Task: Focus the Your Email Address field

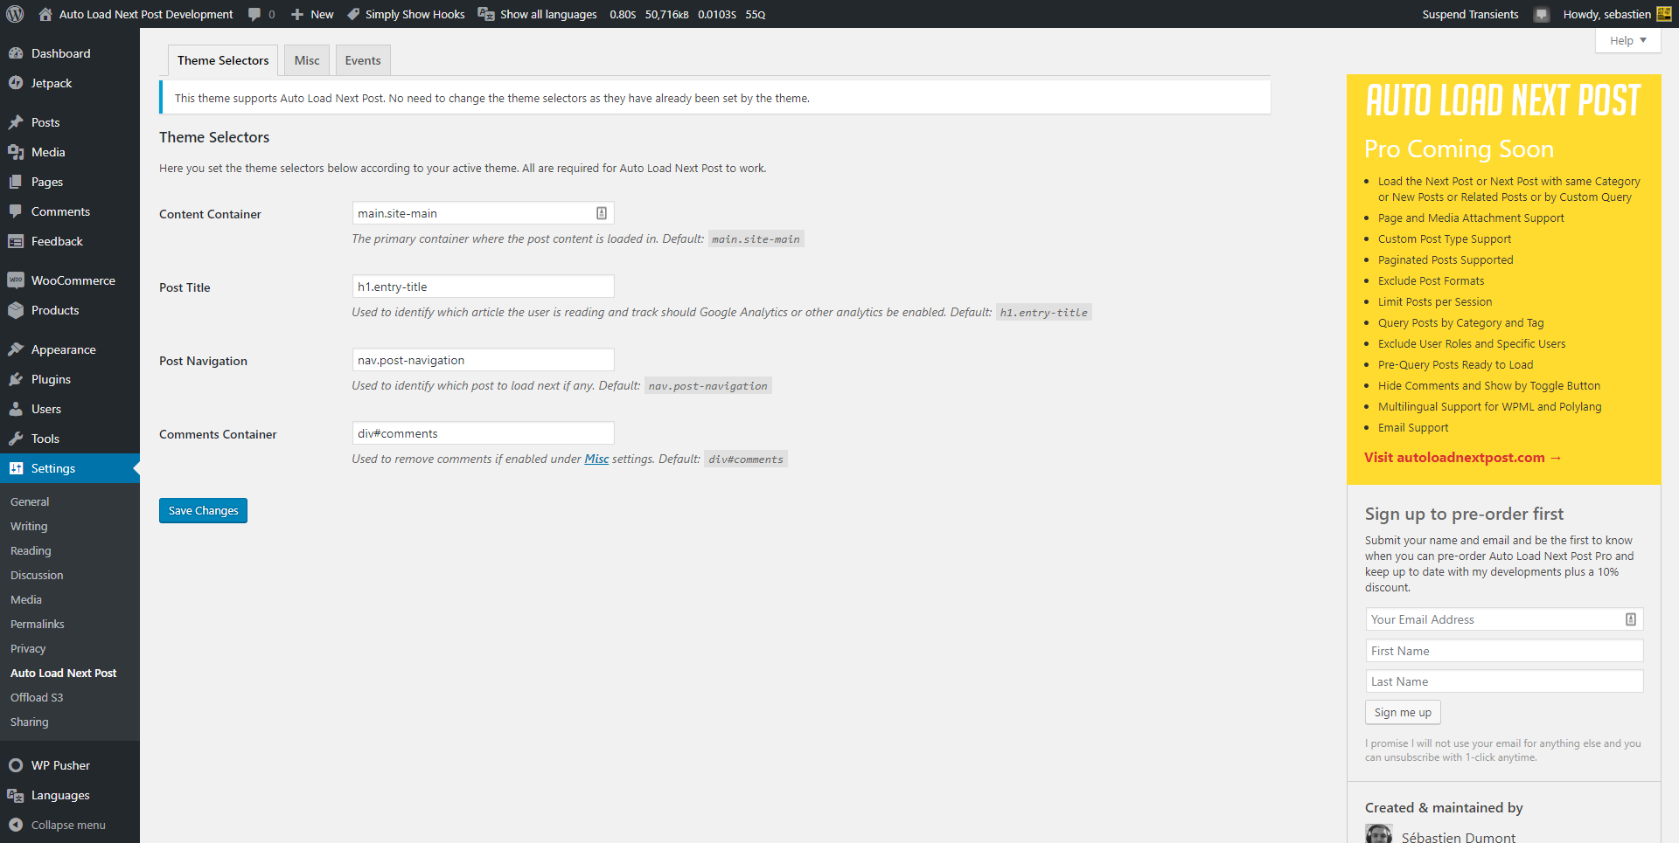Action: tap(1504, 619)
